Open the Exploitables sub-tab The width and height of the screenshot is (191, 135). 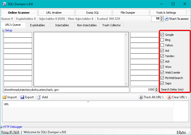tap(38, 25)
